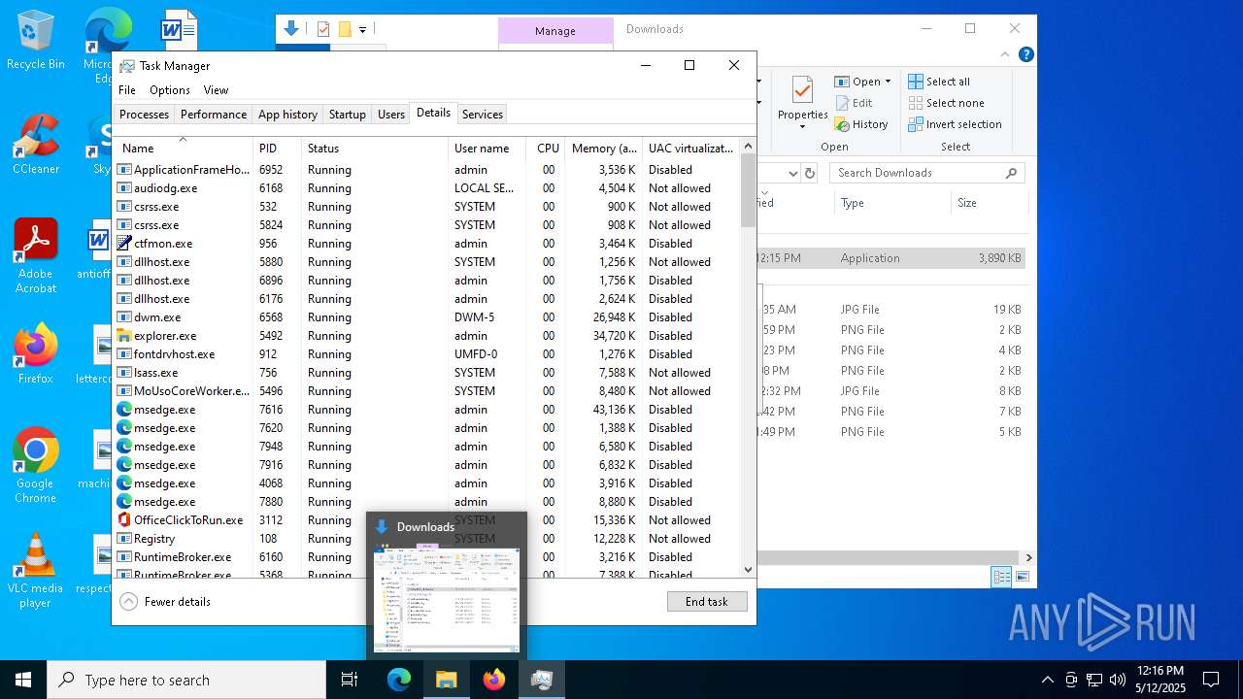Image resolution: width=1243 pixels, height=699 pixels.
Task: Open the Recycle Bin desktop icon
Action: [x=36, y=40]
